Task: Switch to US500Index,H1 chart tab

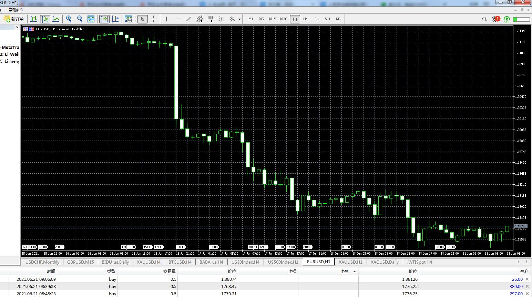Action: [x=283, y=262]
